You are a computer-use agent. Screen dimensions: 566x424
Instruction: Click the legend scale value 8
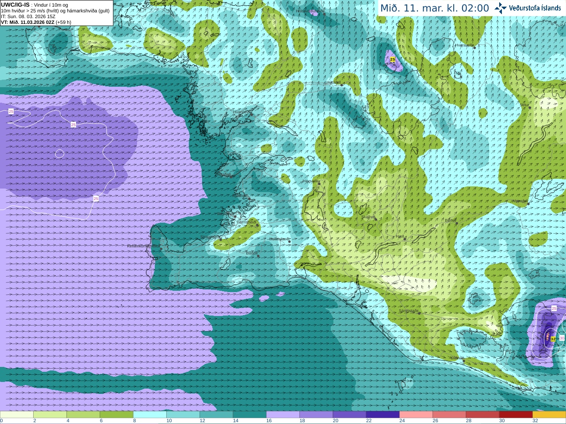pyautogui.click(x=135, y=421)
